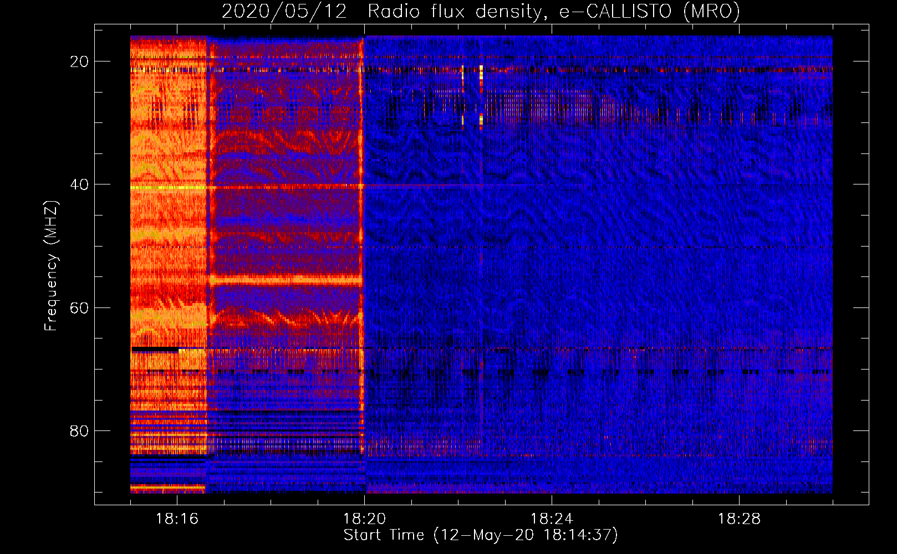Click the date '2020/05/12' in the title
This screenshot has width=897, height=554.
pyautogui.click(x=284, y=12)
